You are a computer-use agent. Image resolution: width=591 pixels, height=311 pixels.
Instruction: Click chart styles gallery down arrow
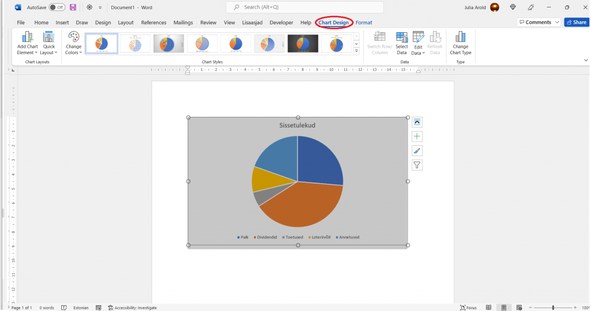click(357, 44)
